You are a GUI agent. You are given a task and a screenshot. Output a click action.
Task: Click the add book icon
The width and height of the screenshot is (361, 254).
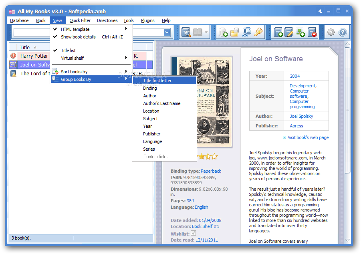tap(278, 32)
